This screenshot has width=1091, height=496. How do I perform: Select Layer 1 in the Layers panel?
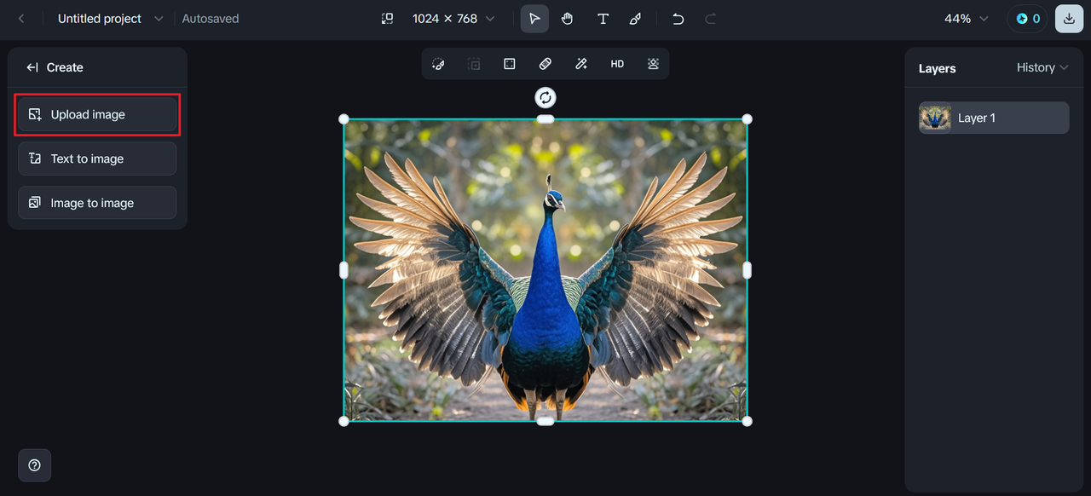pos(994,118)
